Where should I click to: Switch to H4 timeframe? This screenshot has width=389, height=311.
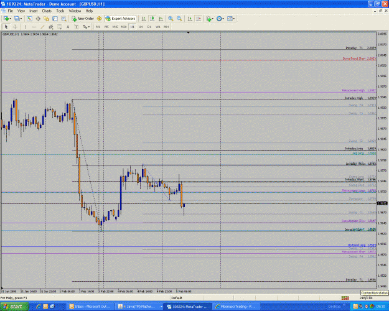pyautogui.click(x=141, y=27)
